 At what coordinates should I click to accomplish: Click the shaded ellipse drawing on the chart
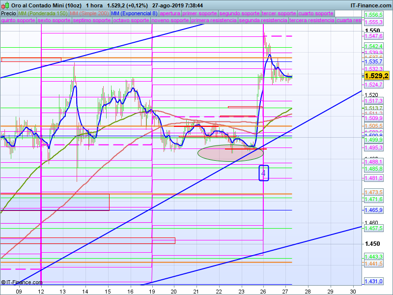231,153
